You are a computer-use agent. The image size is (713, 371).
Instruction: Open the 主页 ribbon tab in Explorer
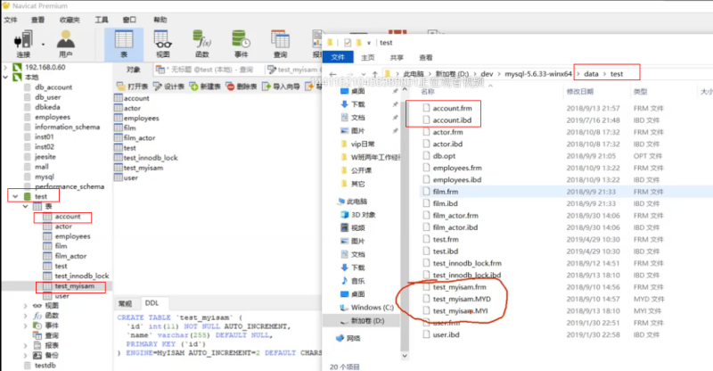point(367,57)
